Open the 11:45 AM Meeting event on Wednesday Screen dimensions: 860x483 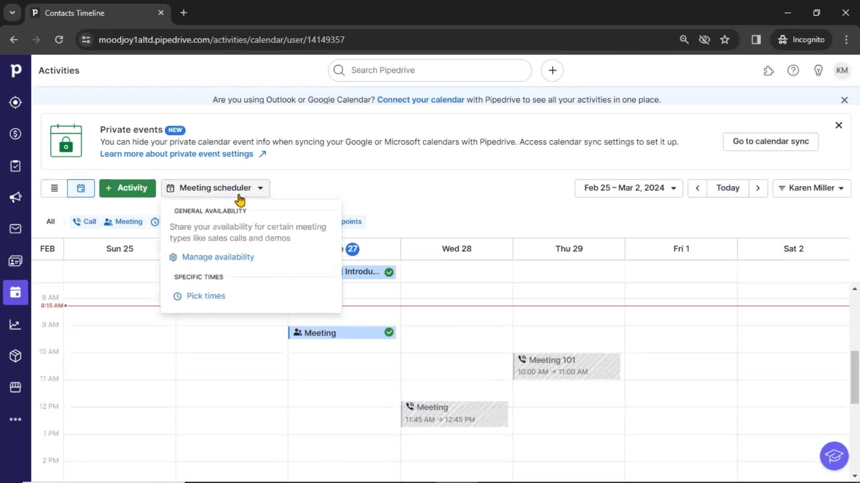pyautogui.click(x=455, y=414)
